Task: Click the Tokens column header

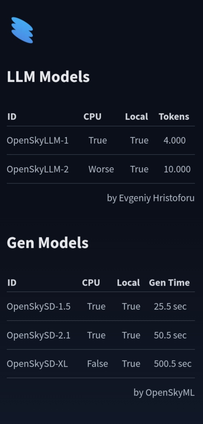Action: (x=174, y=117)
